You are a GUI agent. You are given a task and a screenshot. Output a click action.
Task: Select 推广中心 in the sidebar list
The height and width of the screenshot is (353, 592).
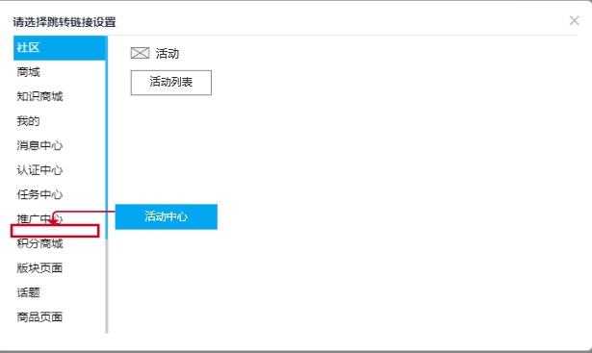[39, 218]
